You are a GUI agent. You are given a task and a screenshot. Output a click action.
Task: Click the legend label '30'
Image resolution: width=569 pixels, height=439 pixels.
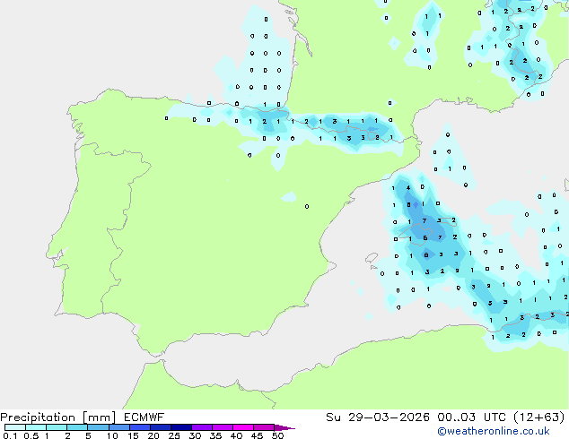195,435
